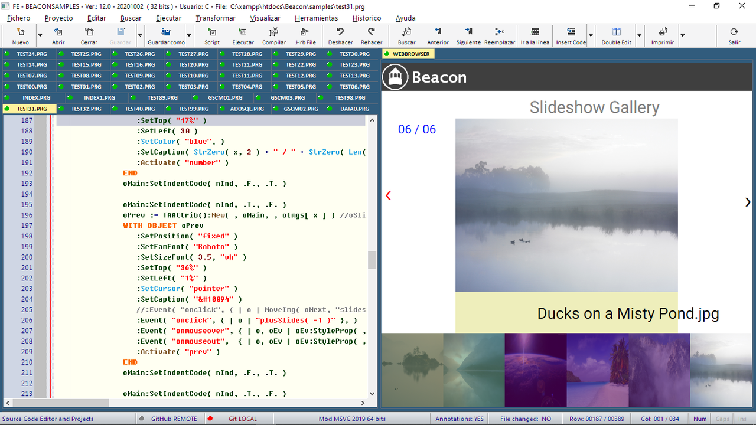Click the Double Edit icon
Screen dimensions: 756x425
coord(617,32)
